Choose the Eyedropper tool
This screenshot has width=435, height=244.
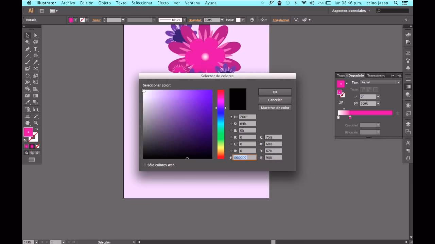(28, 102)
